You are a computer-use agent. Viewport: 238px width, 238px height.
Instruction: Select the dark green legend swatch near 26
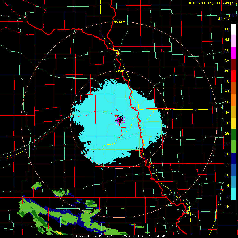tap(234, 135)
